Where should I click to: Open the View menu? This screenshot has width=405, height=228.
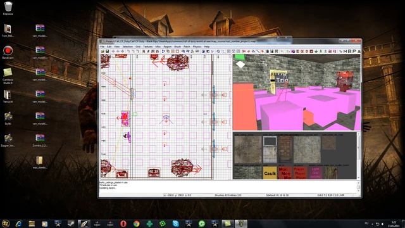pyautogui.click(x=117, y=46)
